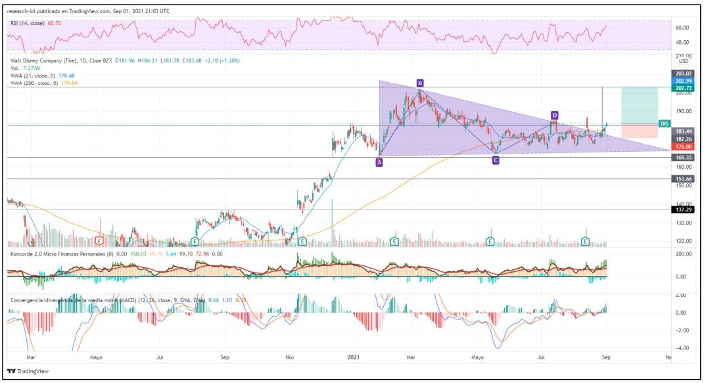Screen dimensions: 704x383
Task: Click the Nov label on time axis
Action: pyautogui.click(x=290, y=357)
